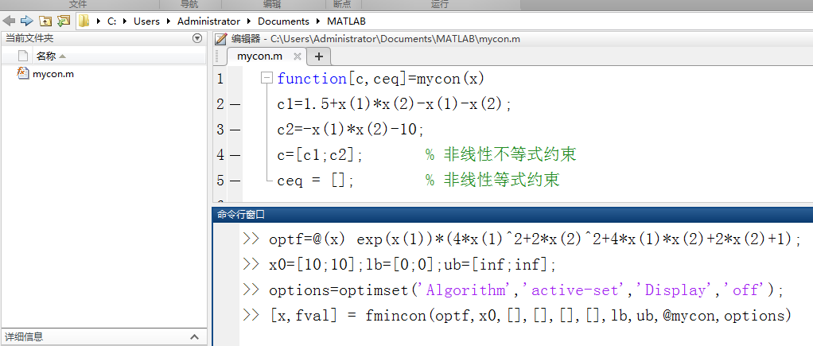
Task: Click the optf=@(x) command line
Action: [x=535, y=239]
